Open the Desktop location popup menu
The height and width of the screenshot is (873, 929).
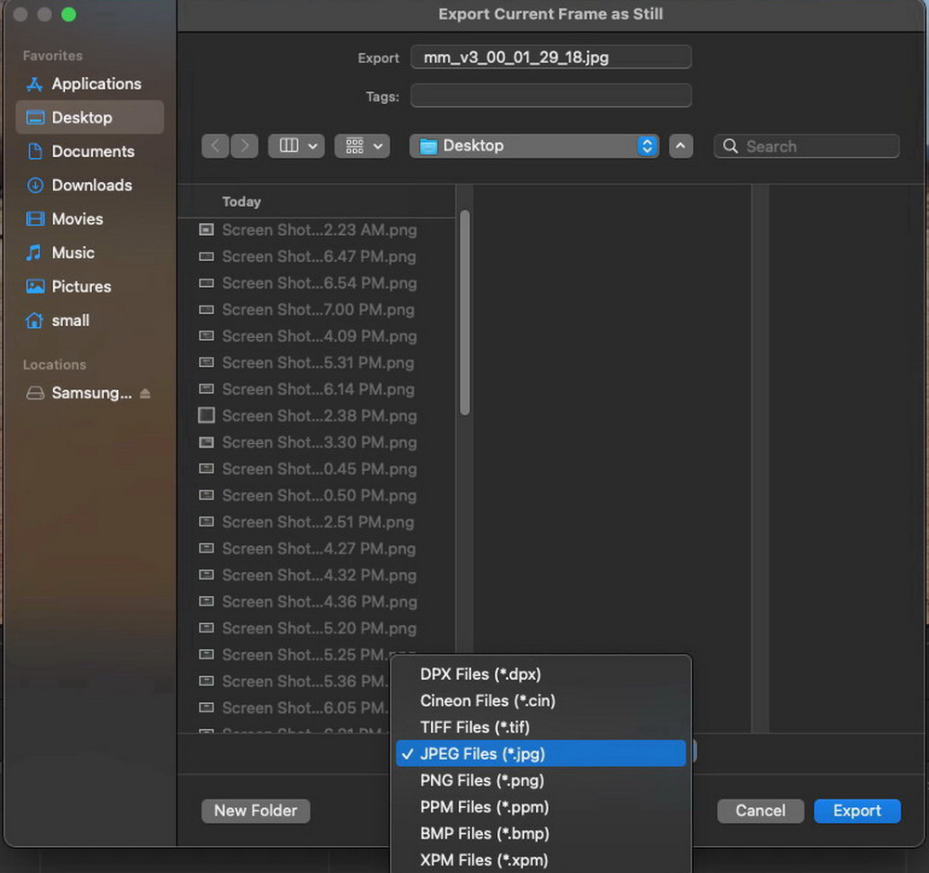[534, 146]
